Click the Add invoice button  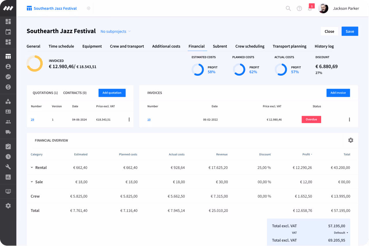click(338, 93)
